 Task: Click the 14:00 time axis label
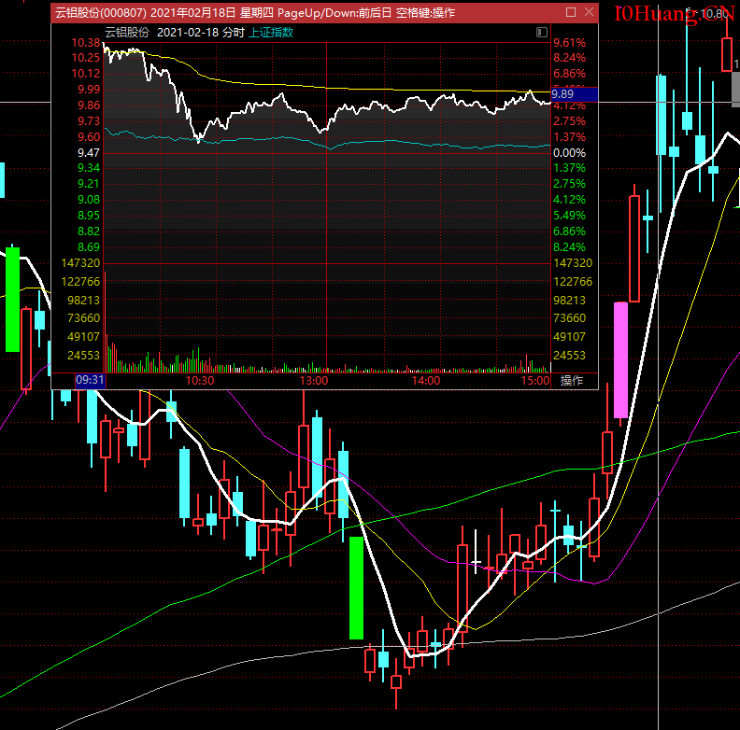(426, 381)
